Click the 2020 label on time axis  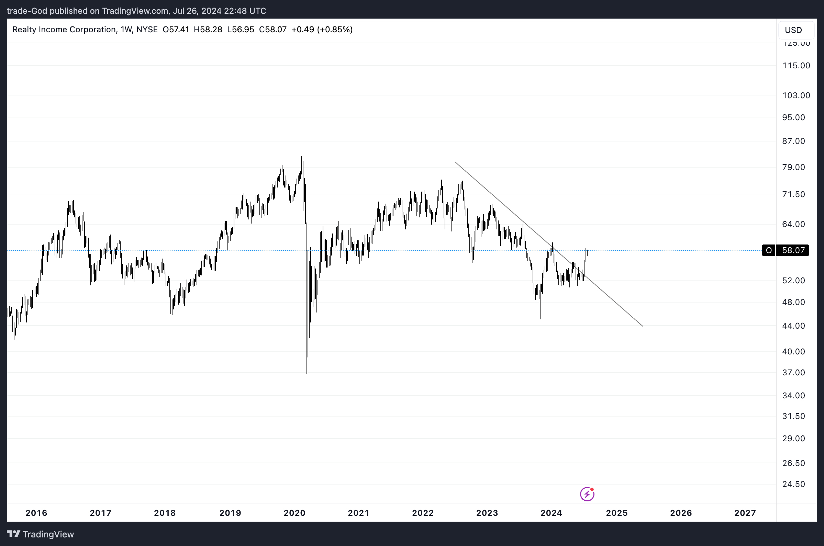tap(294, 513)
